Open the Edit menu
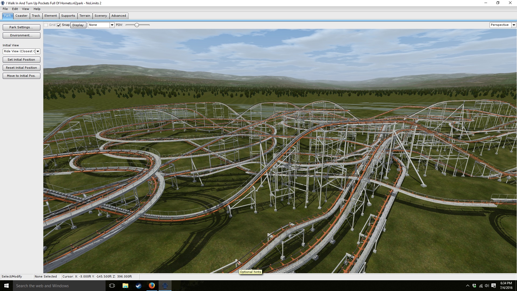Image resolution: width=517 pixels, height=291 pixels. (15, 9)
